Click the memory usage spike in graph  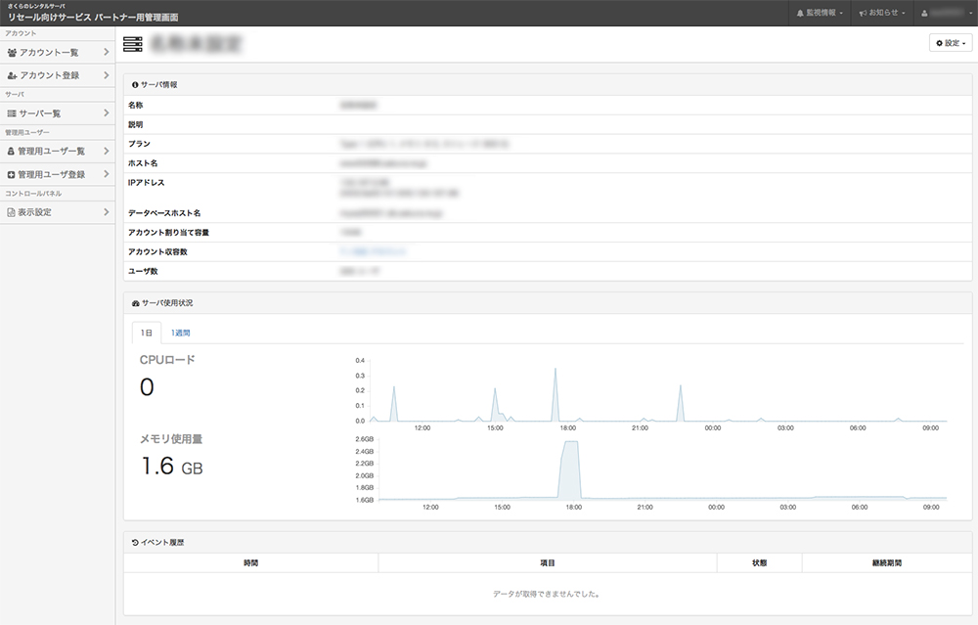point(569,468)
